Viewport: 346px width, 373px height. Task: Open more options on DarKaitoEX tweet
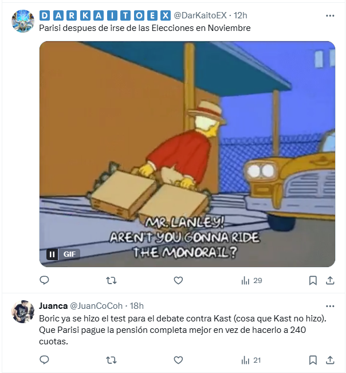(330, 15)
